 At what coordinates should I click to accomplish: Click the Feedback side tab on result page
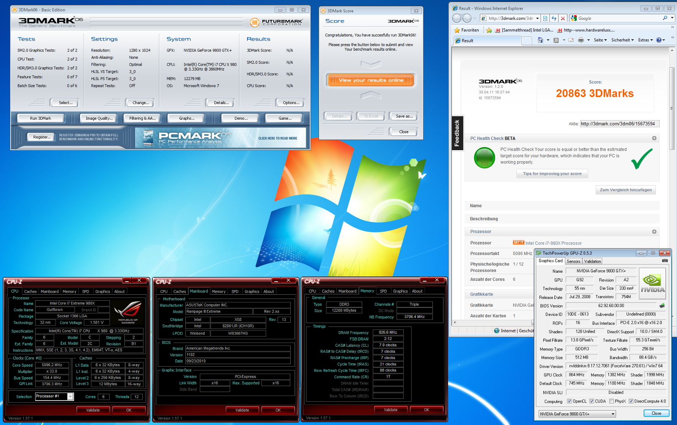point(457,133)
